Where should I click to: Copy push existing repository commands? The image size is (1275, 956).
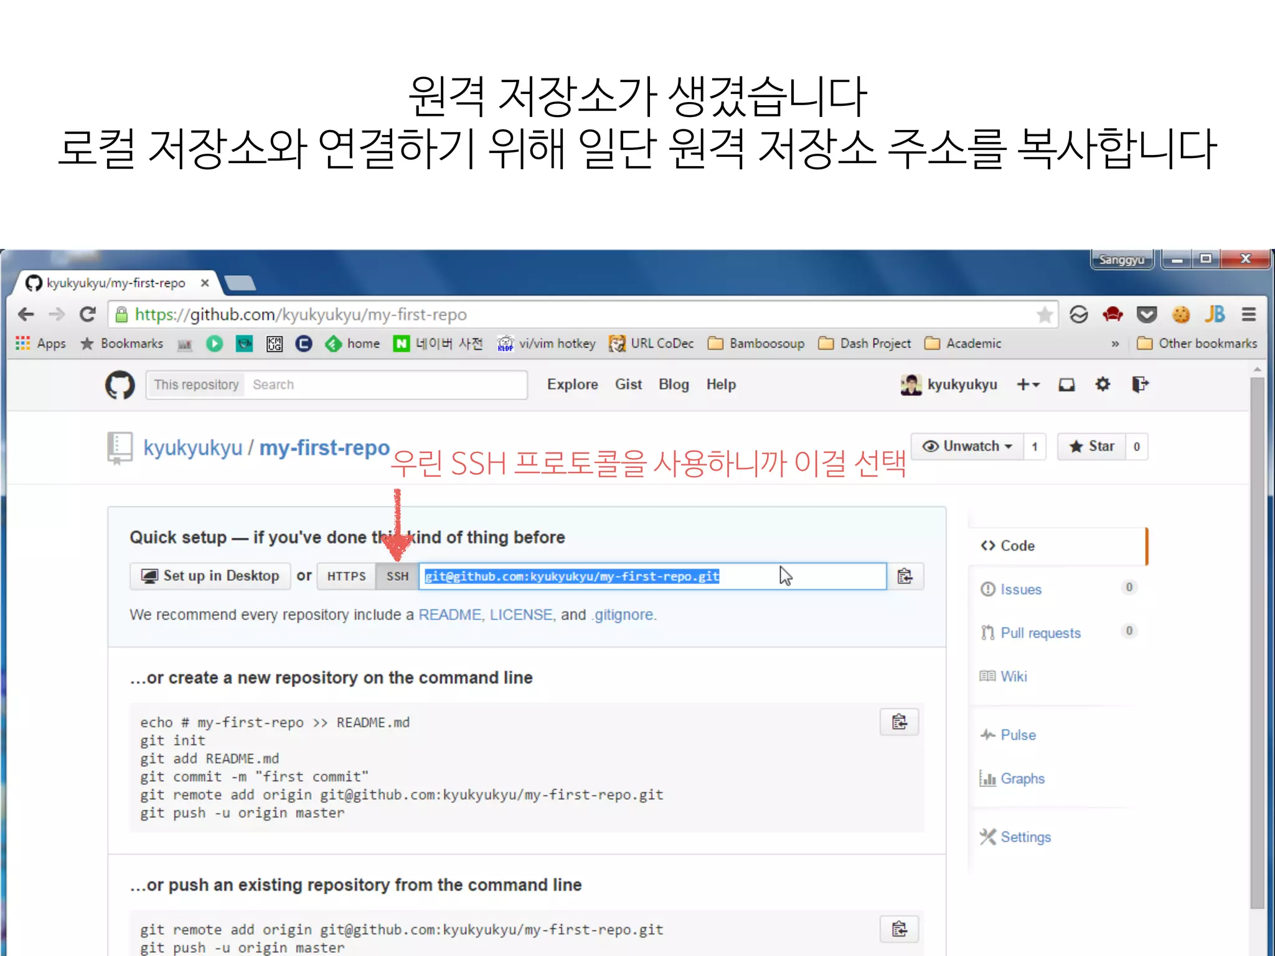point(900,929)
